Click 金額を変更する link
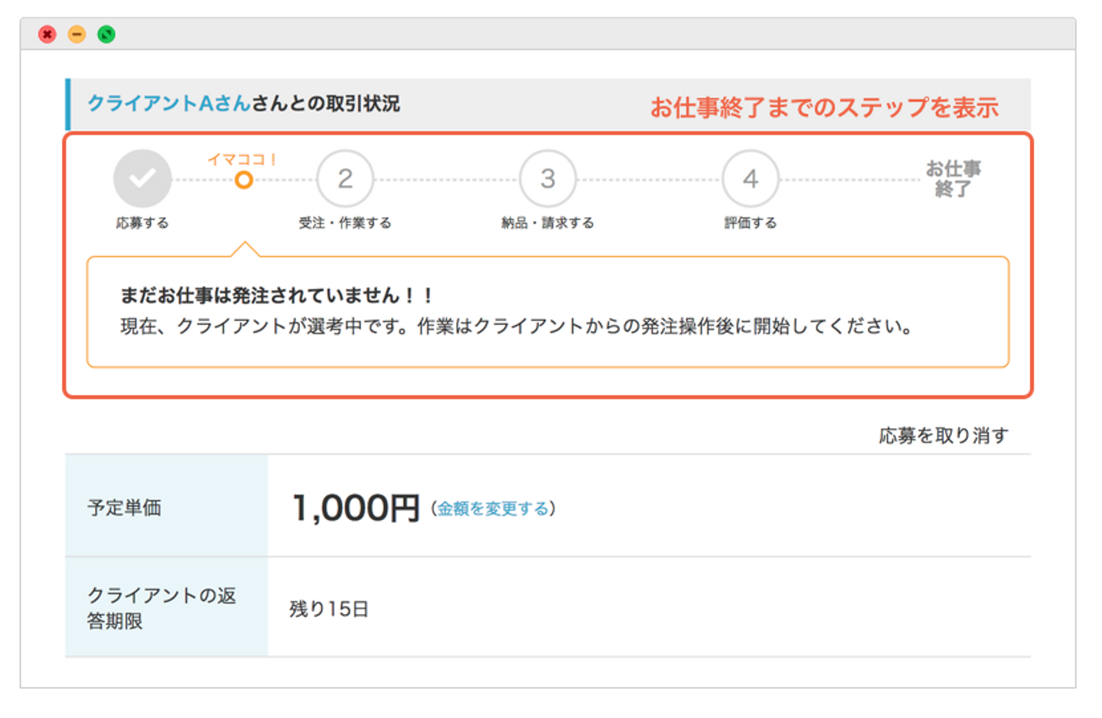This screenshot has width=1102, height=718. (x=493, y=508)
